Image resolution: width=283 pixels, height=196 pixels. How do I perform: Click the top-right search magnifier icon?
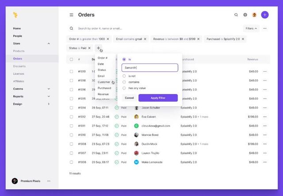point(236,15)
